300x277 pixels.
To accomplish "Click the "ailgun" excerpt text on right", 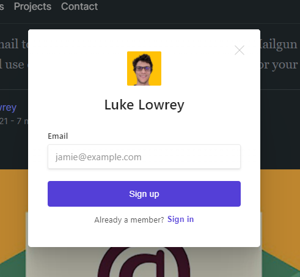I will (x=279, y=44).
